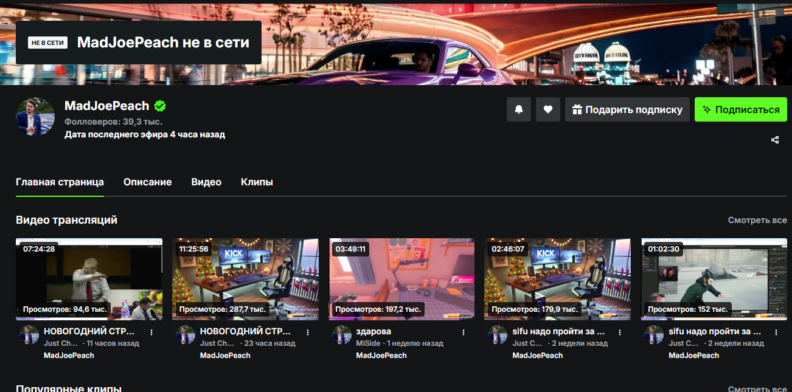Image resolution: width=792 pixels, height=392 pixels.
Task: Click the 'Just Ch...' category beside 23 часа назад
Action: [x=217, y=343]
